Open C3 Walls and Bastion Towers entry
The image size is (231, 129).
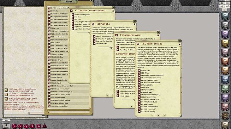pyautogui.click(x=153, y=75)
